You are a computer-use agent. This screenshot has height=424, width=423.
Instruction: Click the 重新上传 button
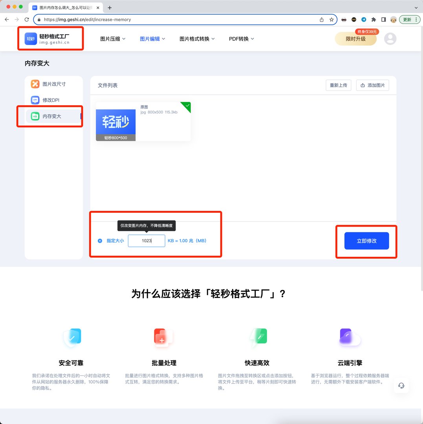pyautogui.click(x=338, y=85)
